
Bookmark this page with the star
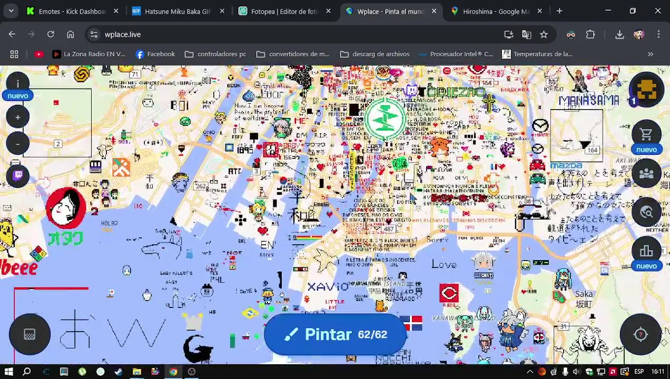click(x=544, y=34)
